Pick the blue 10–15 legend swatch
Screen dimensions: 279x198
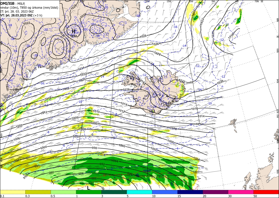(165, 192)
